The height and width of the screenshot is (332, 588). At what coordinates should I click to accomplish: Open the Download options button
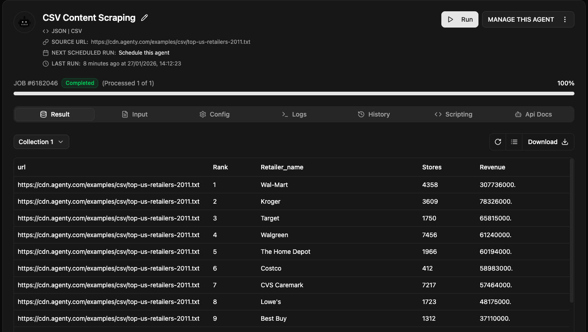(548, 142)
